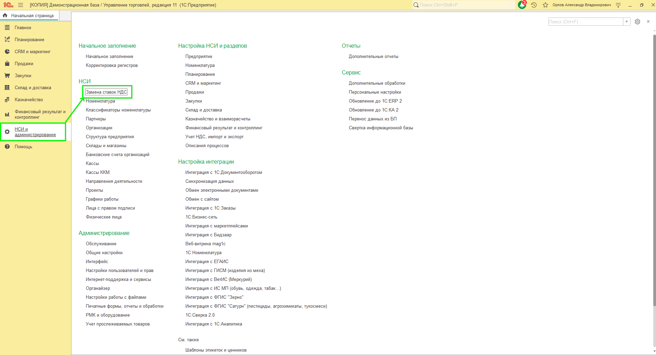
Task: Open the Замена ставок НДС link
Action: pyautogui.click(x=106, y=92)
